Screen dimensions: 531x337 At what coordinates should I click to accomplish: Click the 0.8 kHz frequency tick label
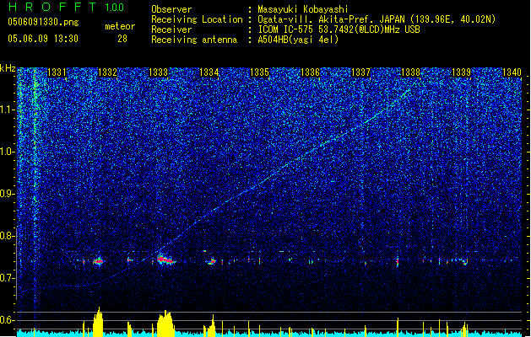[x=7, y=236]
